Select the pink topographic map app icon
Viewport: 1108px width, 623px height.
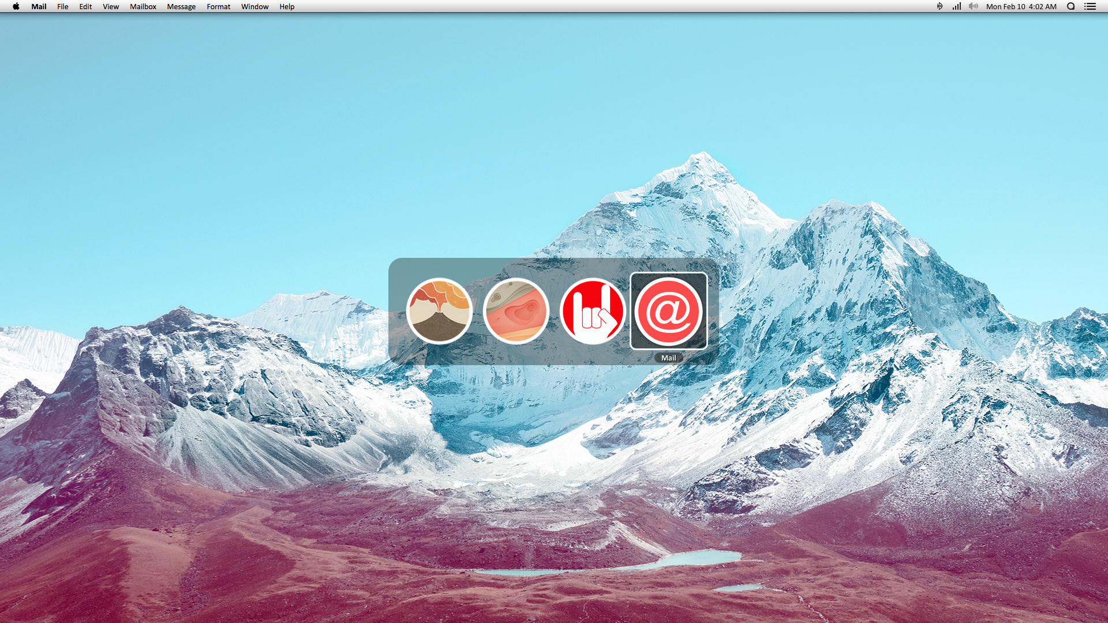click(x=516, y=311)
